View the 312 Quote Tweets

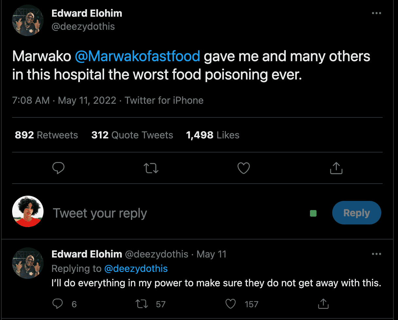point(132,135)
